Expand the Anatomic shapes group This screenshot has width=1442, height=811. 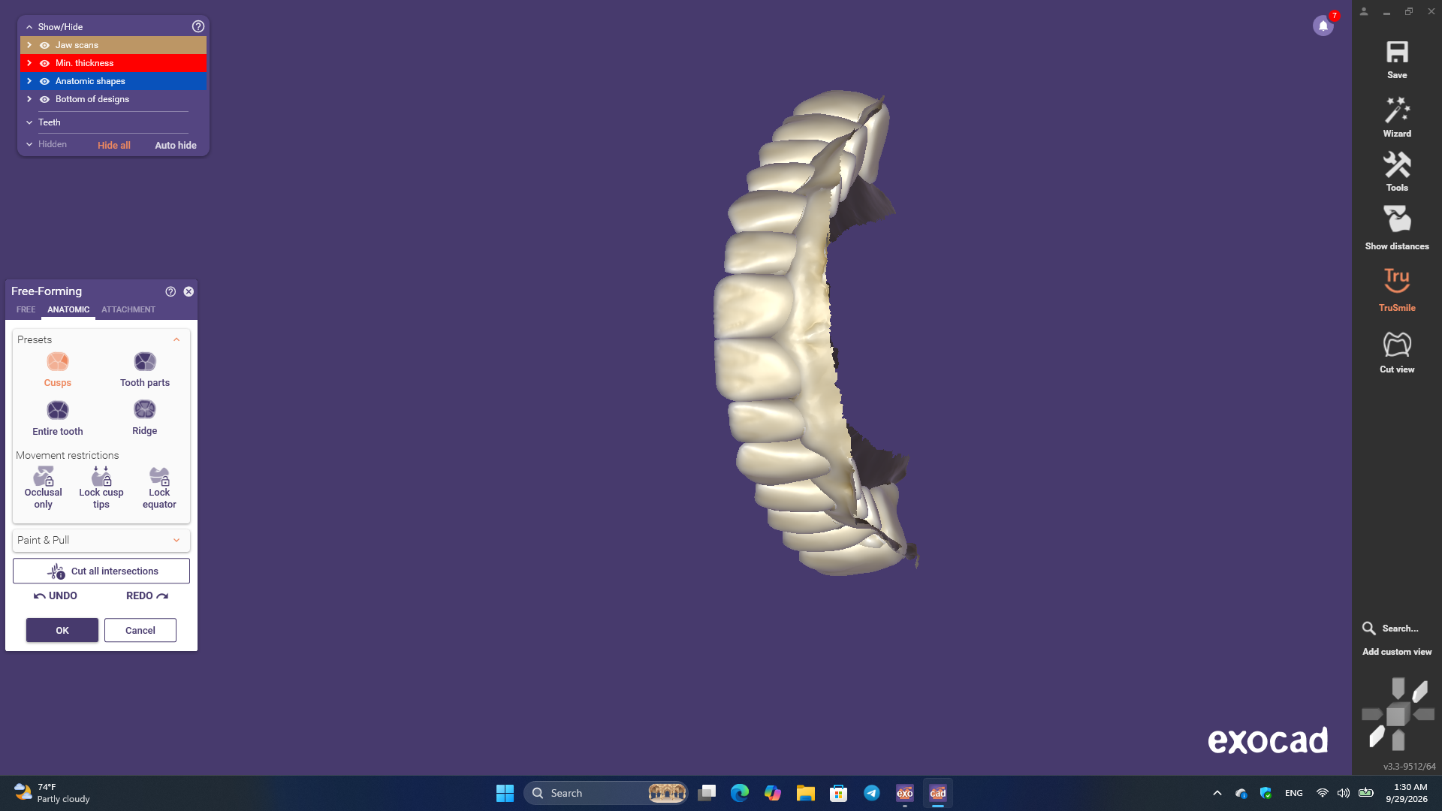[x=29, y=81]
